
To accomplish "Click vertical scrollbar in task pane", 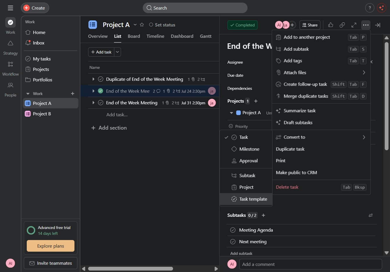I will 387,96.
